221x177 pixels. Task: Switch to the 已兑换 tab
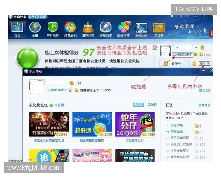pyautogui.click(x=152, y=105)
